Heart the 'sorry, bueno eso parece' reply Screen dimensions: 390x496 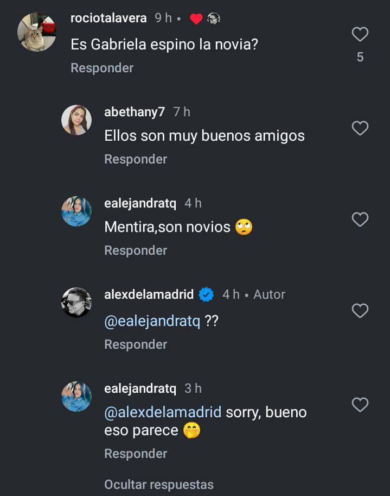360,405
